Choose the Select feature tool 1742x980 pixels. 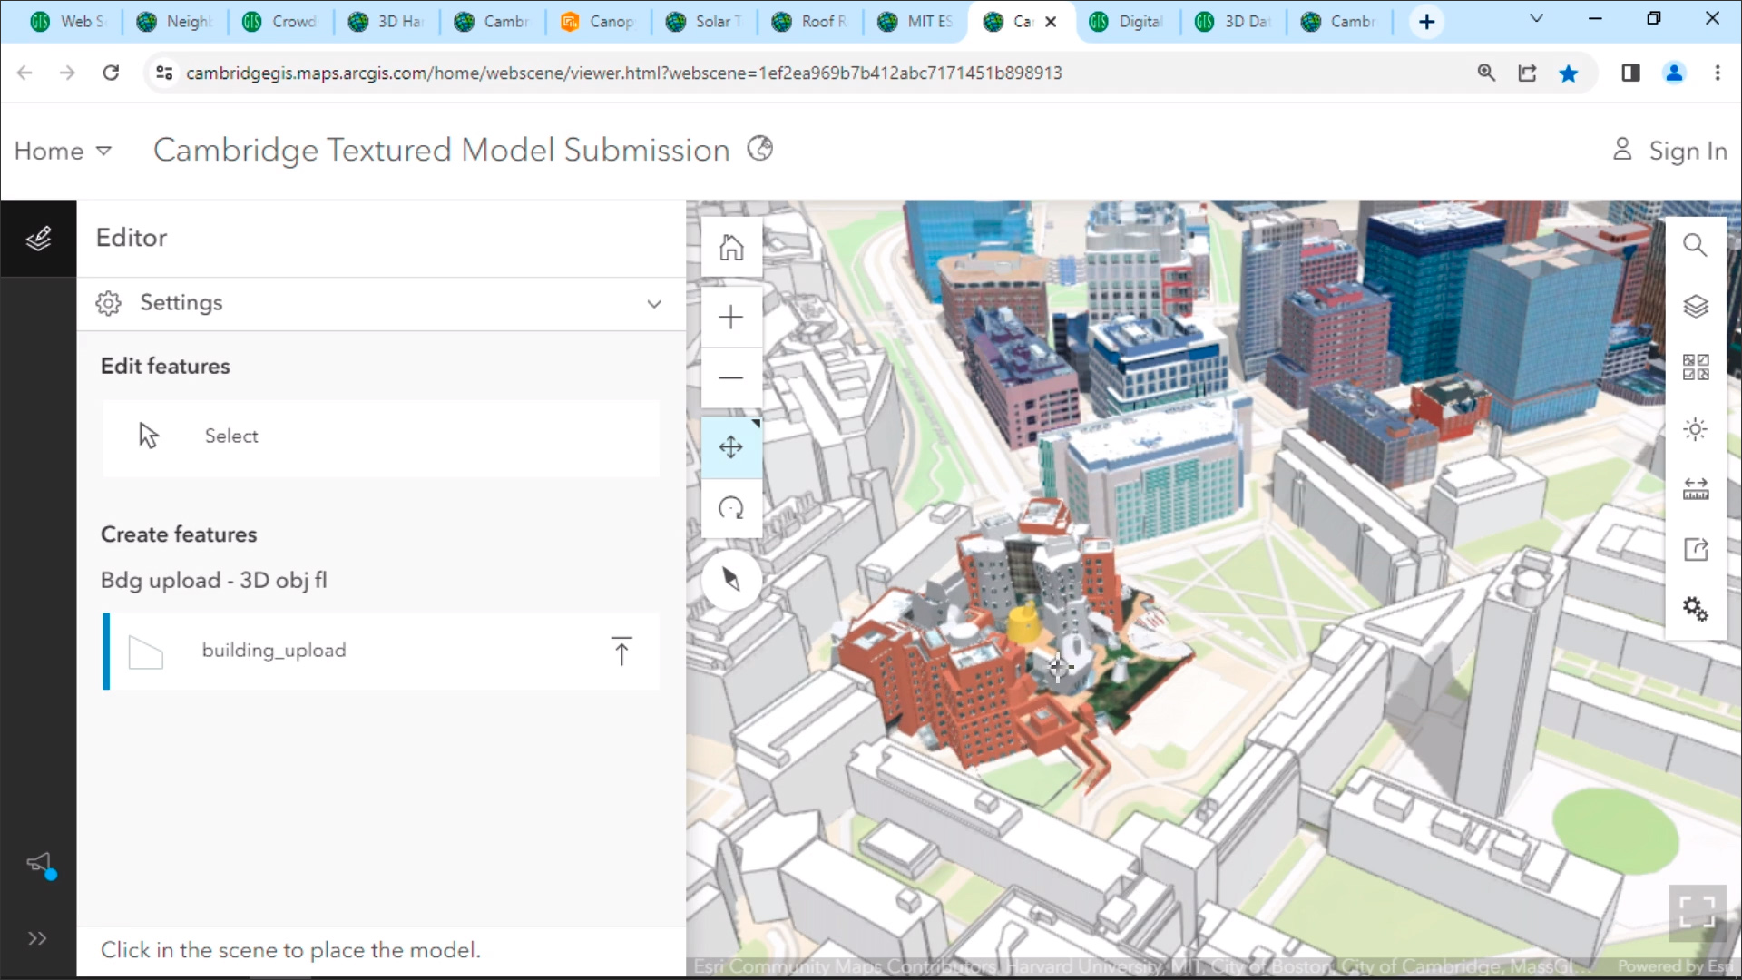coord(381,436)
